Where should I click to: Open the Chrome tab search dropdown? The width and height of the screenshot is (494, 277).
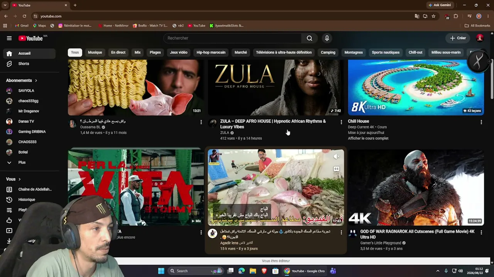(5, 5)
